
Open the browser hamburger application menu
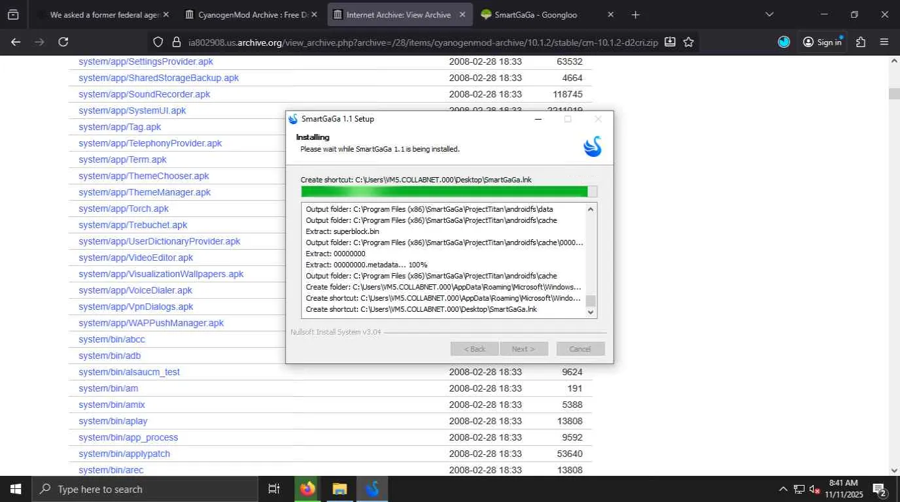click(x=884, y=42)
